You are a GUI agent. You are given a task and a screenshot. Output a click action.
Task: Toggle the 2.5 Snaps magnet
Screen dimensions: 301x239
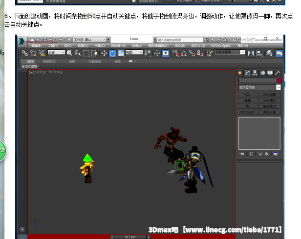(175, 53)
